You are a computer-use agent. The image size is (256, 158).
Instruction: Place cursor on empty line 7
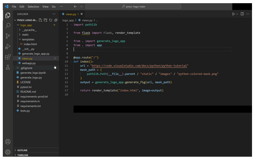(153, 49)
